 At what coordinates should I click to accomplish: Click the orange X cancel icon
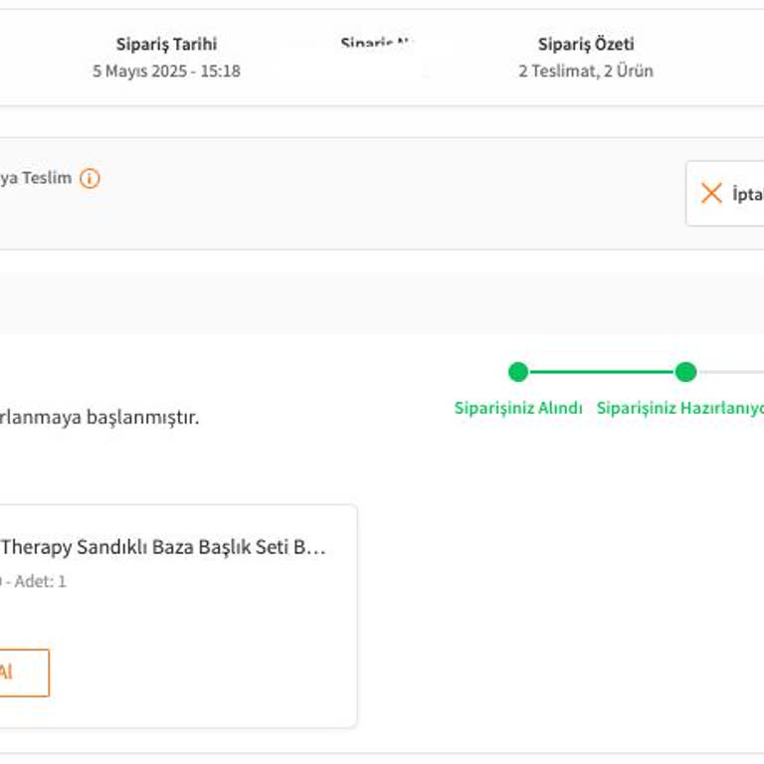(x=711, y=193)
